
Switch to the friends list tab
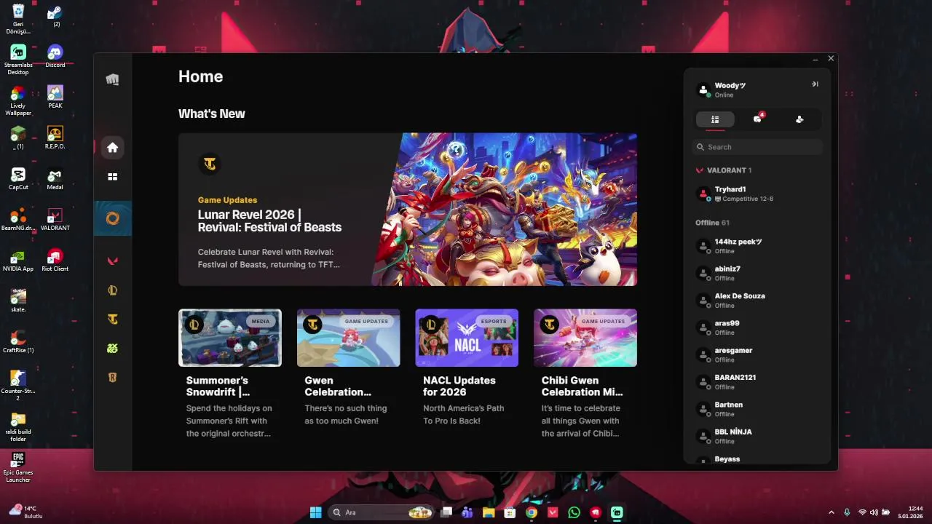[715, 119]
